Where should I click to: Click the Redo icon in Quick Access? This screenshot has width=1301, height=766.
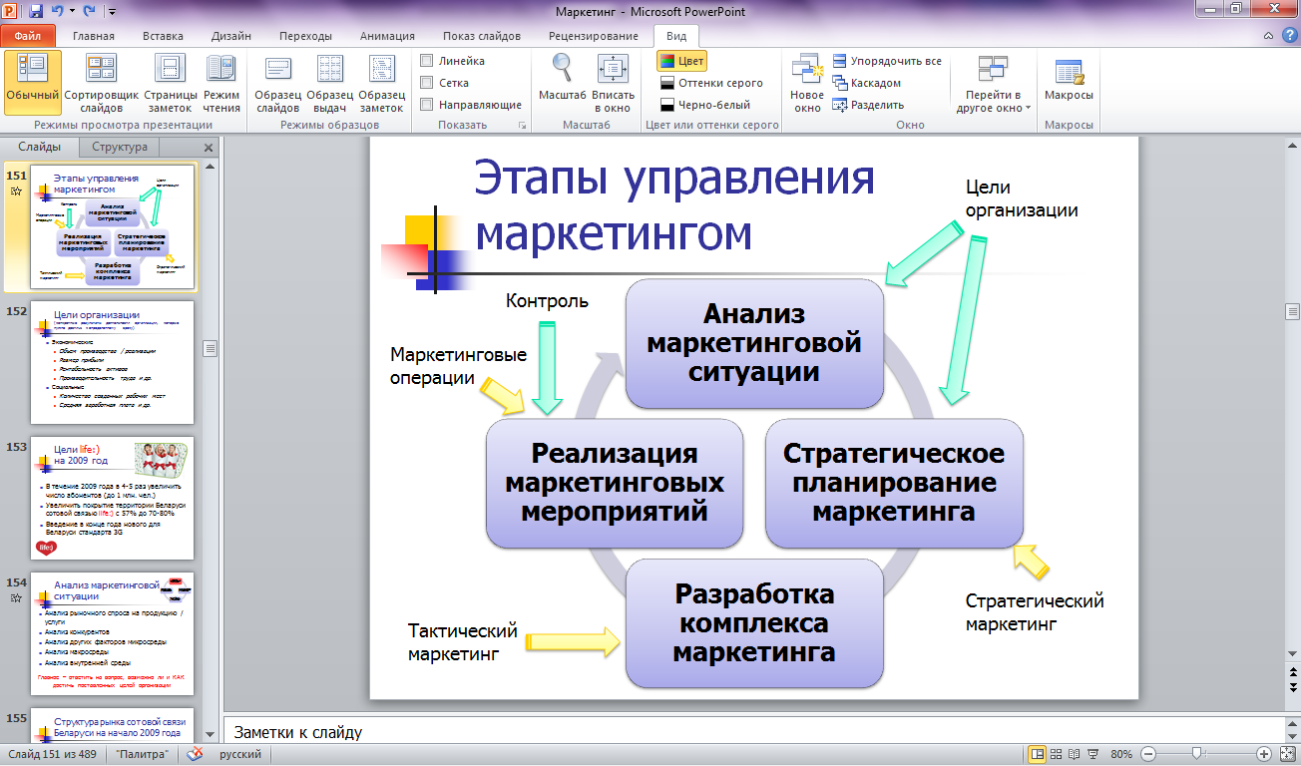88,11
